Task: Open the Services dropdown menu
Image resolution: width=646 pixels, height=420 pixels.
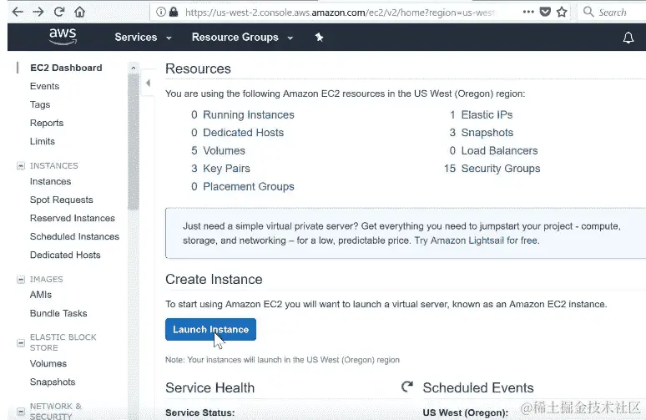Action: point(143,37)
